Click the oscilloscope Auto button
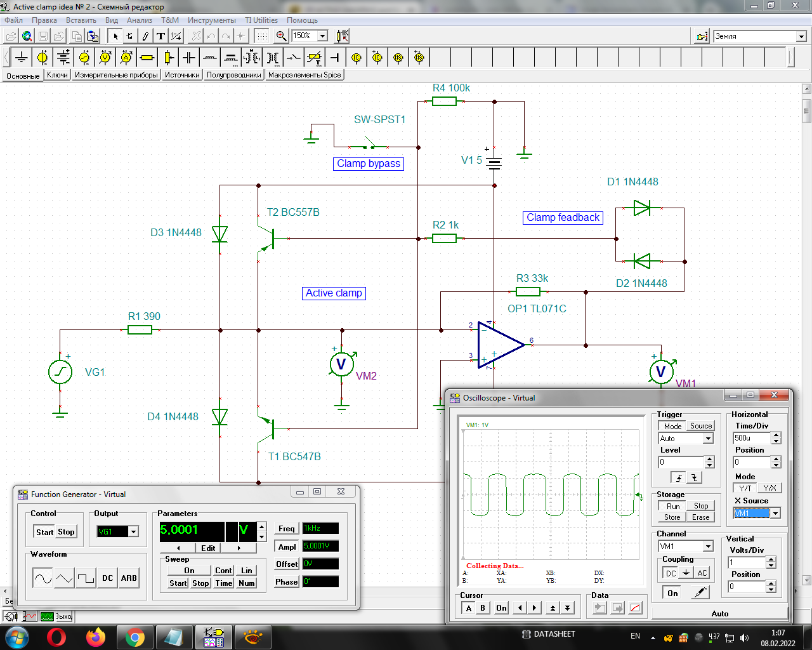 [x=719, y=613]
